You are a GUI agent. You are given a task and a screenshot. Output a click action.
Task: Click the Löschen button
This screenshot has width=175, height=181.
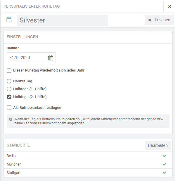159,20
